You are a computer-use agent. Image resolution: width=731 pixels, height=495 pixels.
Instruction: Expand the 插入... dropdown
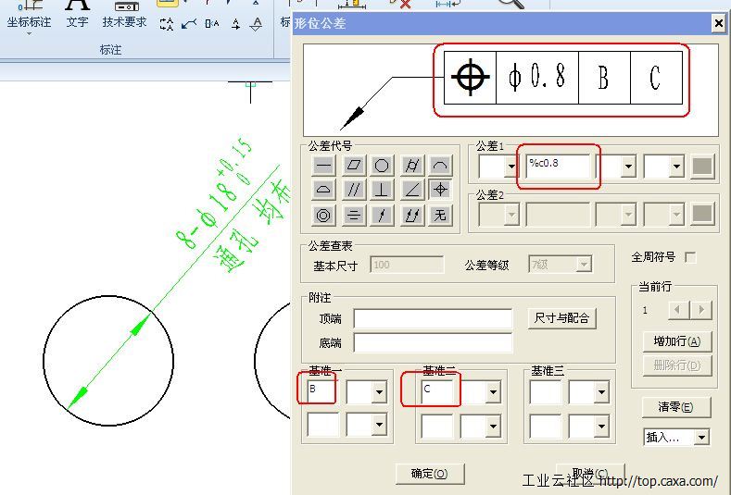point(701,438)
